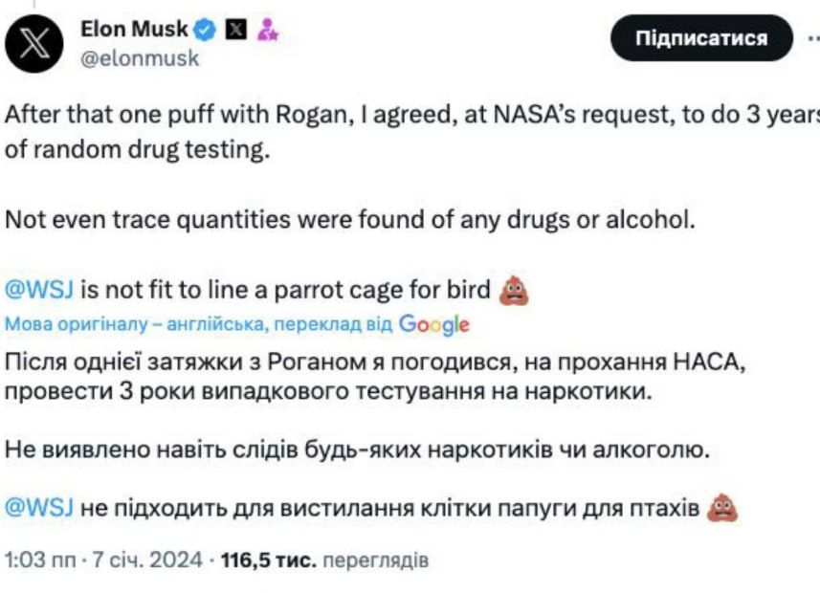The image size is (820, 593).
Task: Open @WSJ mention in Ukrainian translation
Action: coord(40,508)
